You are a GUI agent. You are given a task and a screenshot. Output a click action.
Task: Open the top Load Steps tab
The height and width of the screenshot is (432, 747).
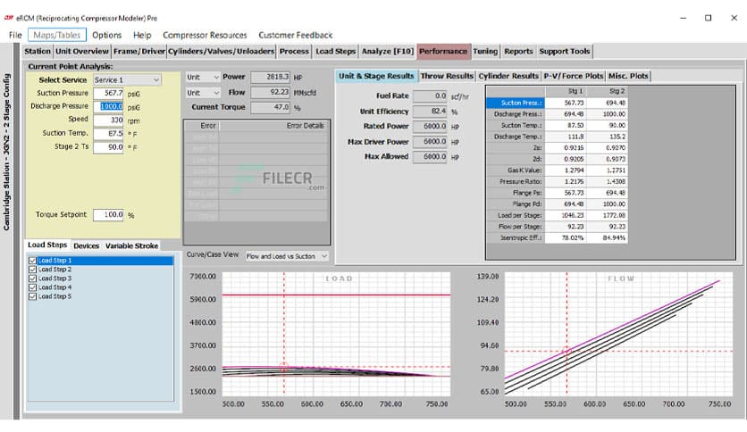point(335,52)
